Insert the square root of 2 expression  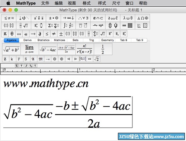coord(96,59)
